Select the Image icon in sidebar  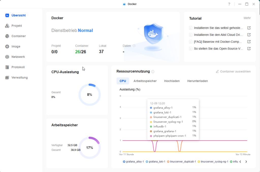[7, 46]
